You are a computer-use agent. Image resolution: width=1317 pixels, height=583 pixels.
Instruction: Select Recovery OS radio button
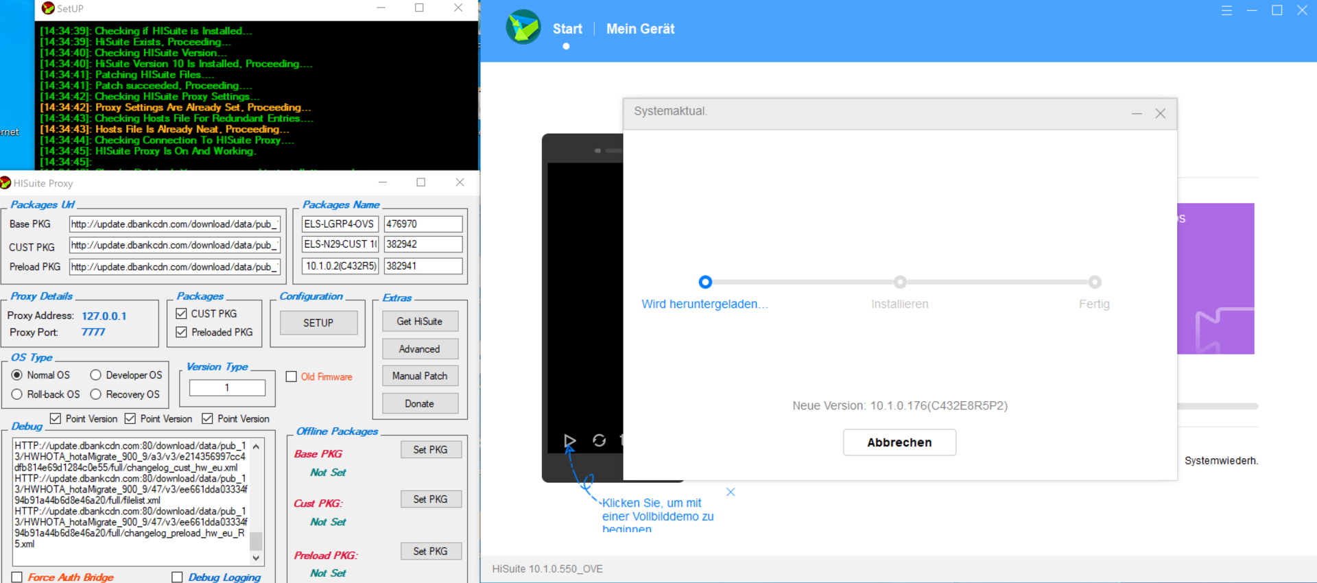(x=96, y=394)
